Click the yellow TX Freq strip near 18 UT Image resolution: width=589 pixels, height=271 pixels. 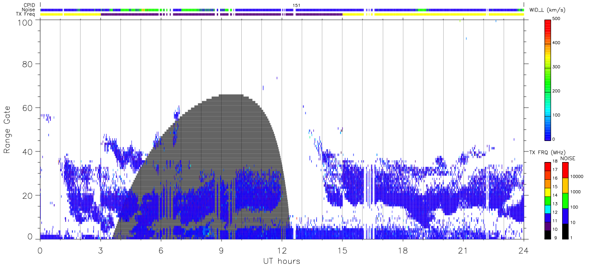402,14
